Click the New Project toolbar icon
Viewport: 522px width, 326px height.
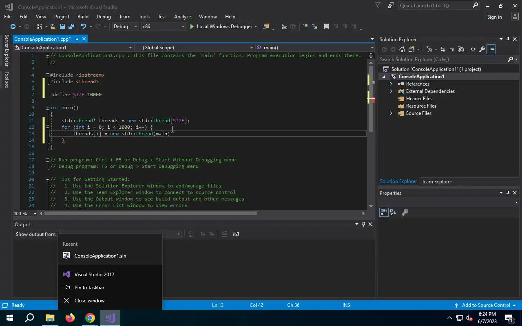[x=39, y=26]
